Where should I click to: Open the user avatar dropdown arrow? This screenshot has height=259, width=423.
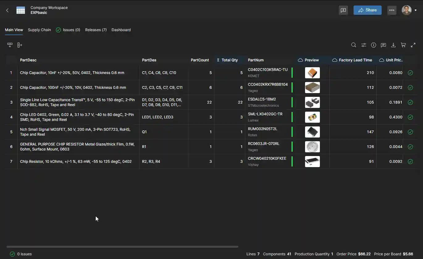416,10
